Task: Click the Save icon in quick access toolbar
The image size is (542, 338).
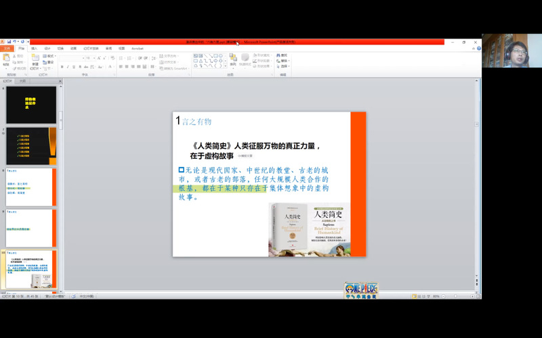Action: [x=9, y=42]
